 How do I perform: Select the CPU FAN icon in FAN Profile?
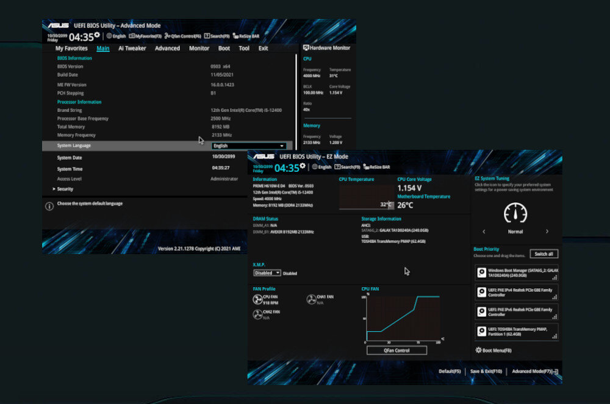257,299
